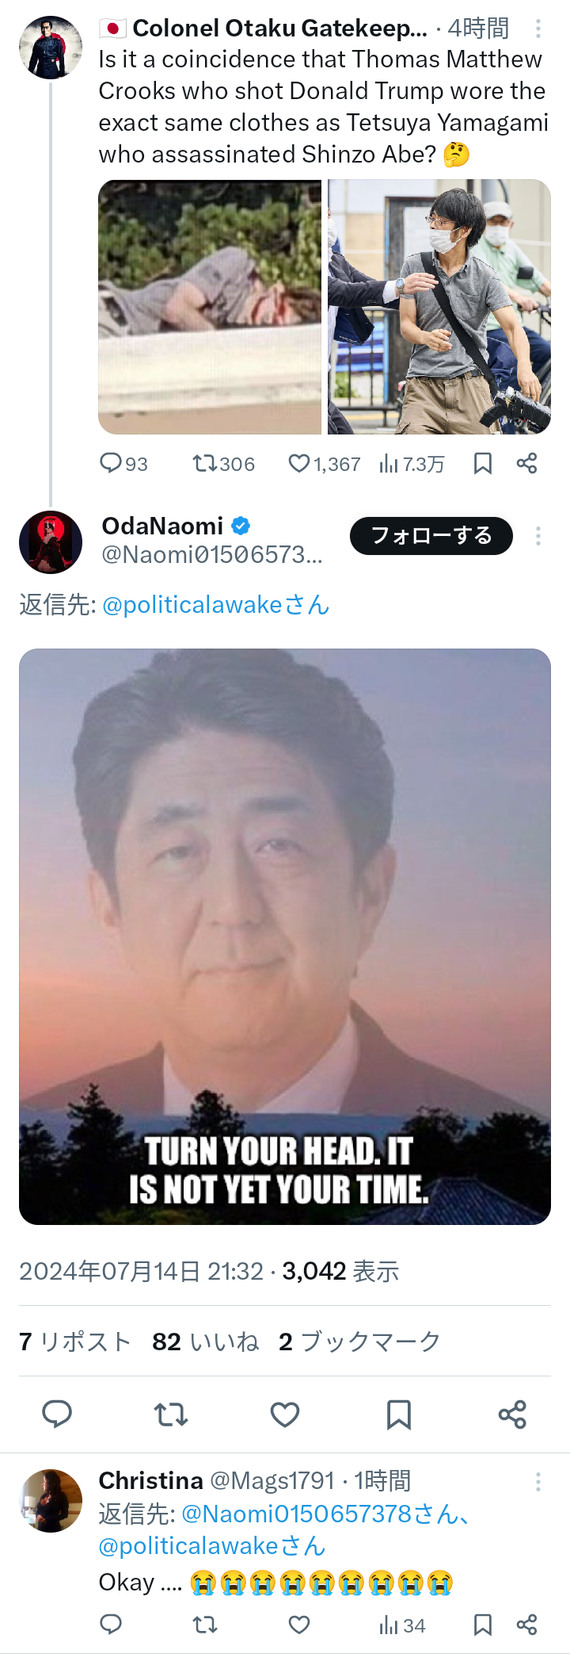Open reply list of Colonel Otaku's tweet (93)
The width and height of the screenshot is (570, 1669).
pyautogui.click(x=123, y=463)
